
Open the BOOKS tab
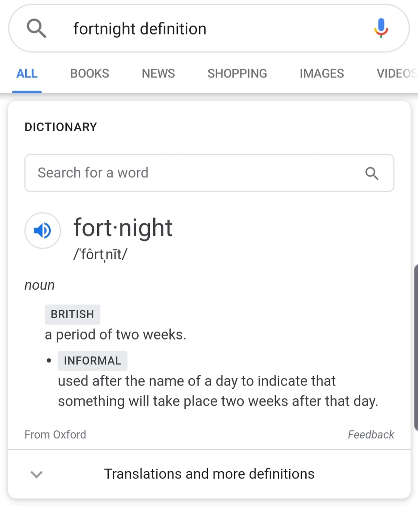click(90, 74)
